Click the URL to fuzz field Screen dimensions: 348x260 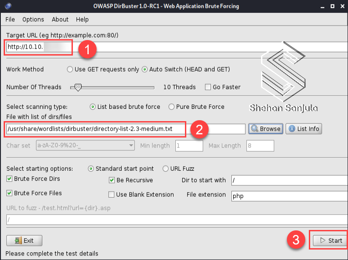(177, 219)
